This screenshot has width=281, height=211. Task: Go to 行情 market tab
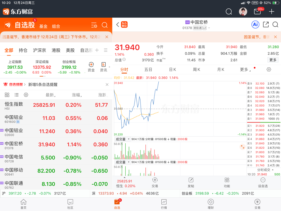coord(164,204)
